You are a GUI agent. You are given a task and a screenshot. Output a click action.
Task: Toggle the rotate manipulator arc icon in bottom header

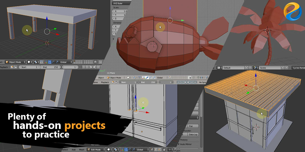pos(130,150)
